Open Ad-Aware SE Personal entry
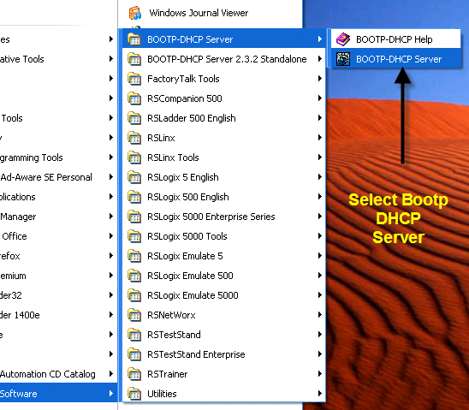469x410 pixels. pyautogui.click(x=58, y=177)
